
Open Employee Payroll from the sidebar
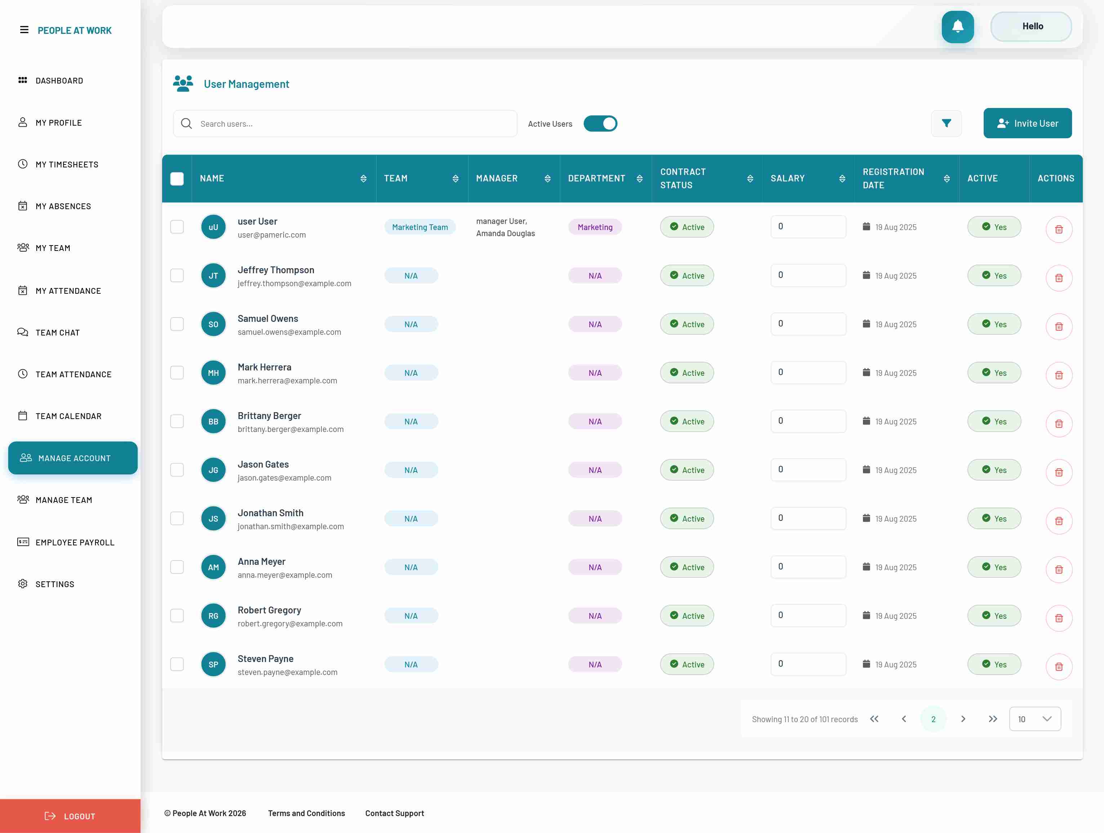click(x=75, y=542)
